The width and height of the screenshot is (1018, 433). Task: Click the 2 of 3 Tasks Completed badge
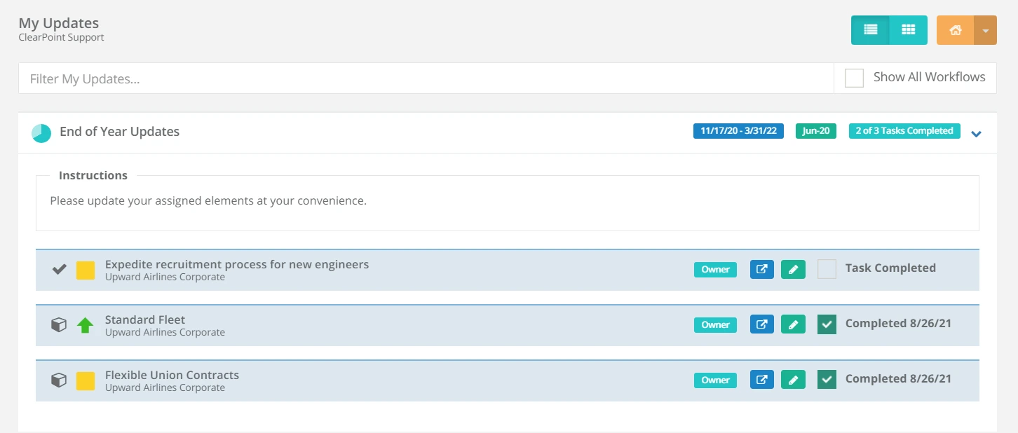coord(904,130)
